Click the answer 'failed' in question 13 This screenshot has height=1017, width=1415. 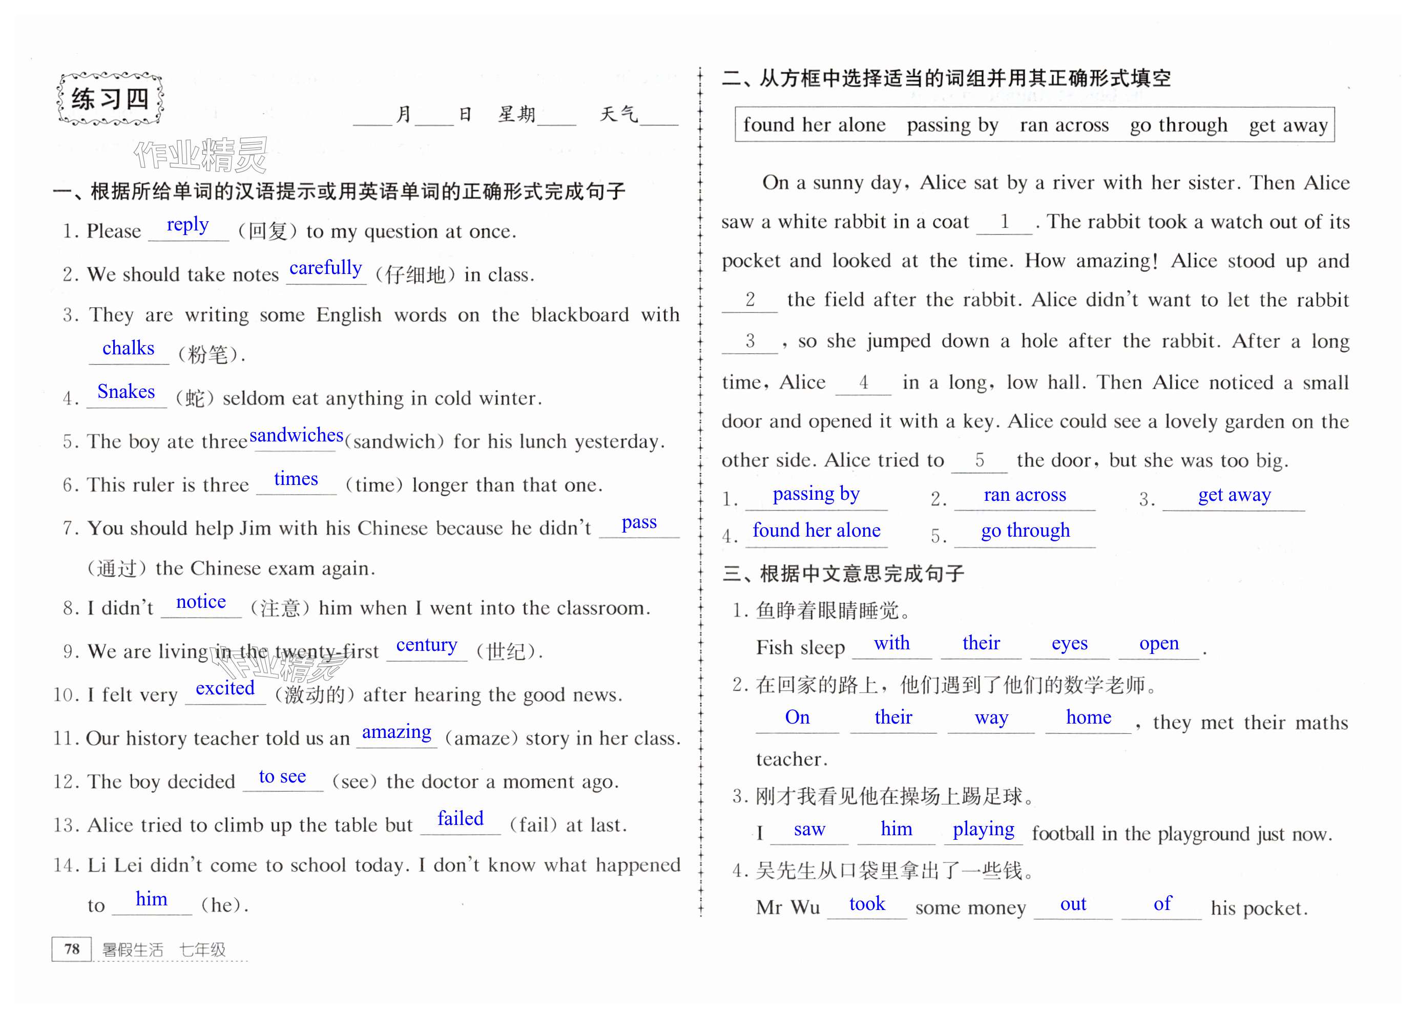tap(461, 818)
